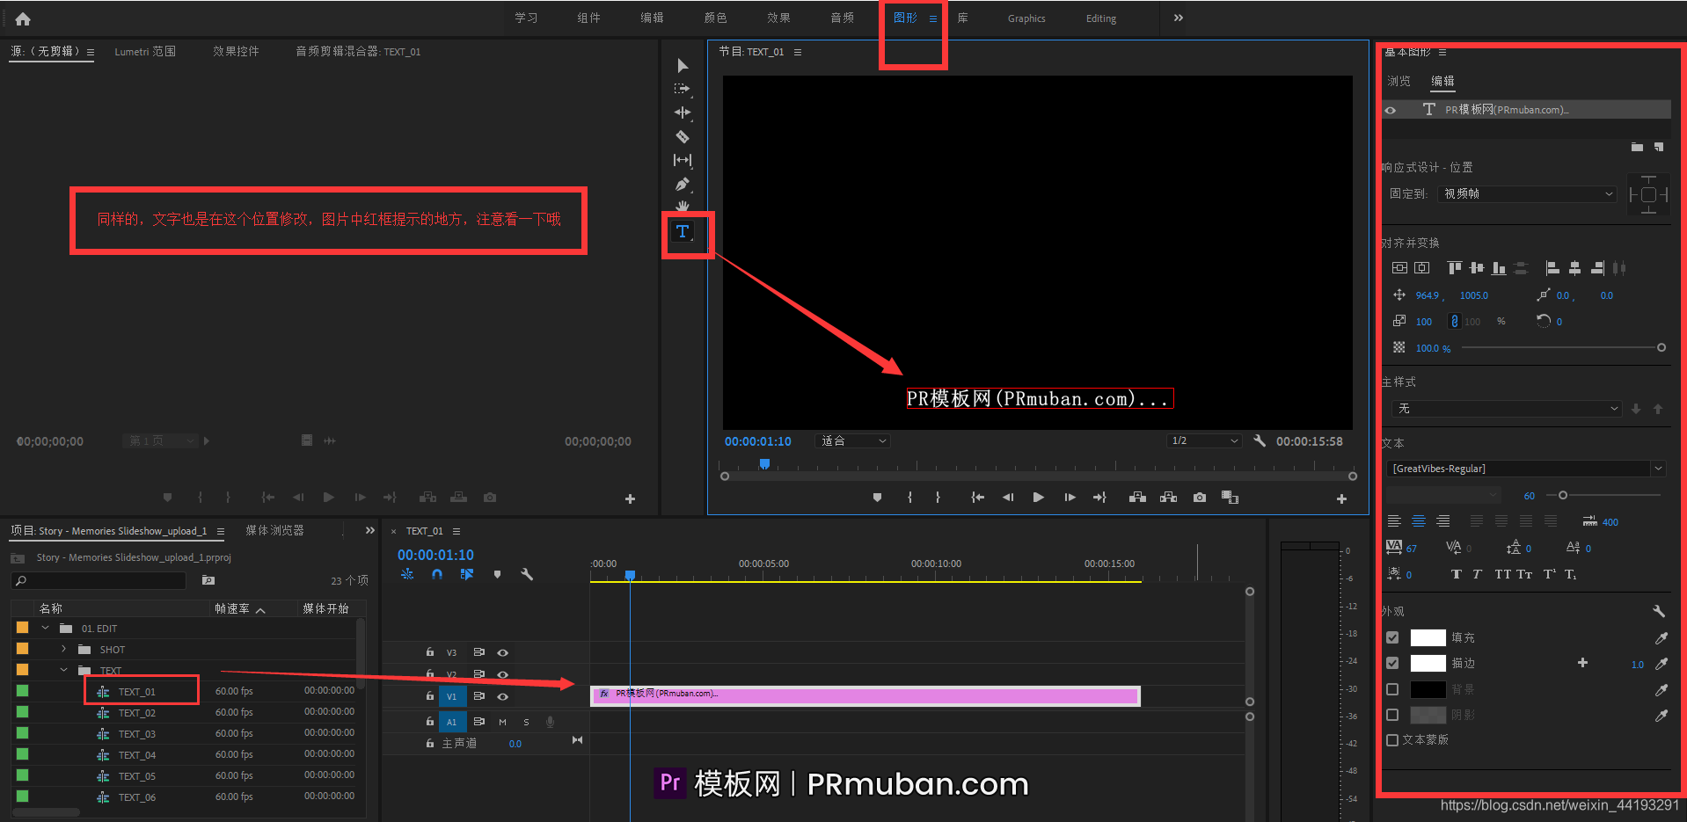Image resolution: width=1687 pixels, height=822 pixels.
Task: Select the Razor tool
Action: pos(683,136)
